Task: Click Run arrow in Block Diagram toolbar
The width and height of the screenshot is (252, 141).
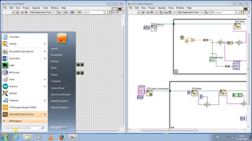Action: point(139,12)
